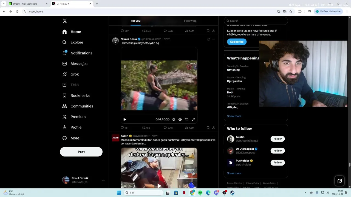Click the Search input field

coord(256,21)
